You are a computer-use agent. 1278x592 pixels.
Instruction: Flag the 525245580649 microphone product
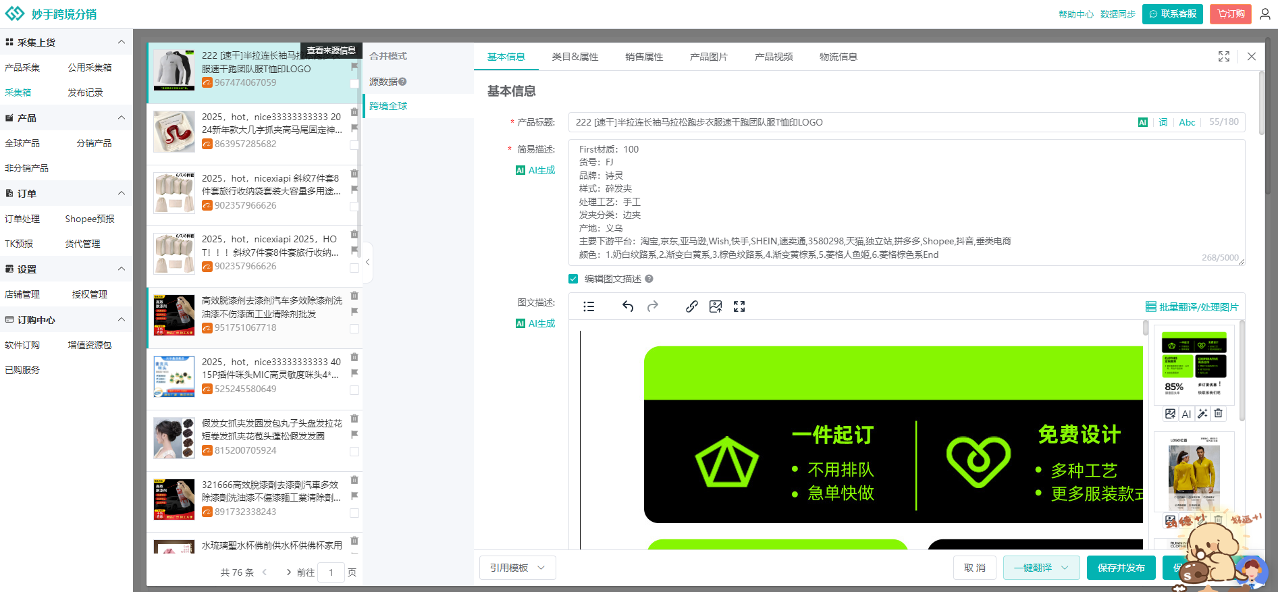[x=354, y=373]
